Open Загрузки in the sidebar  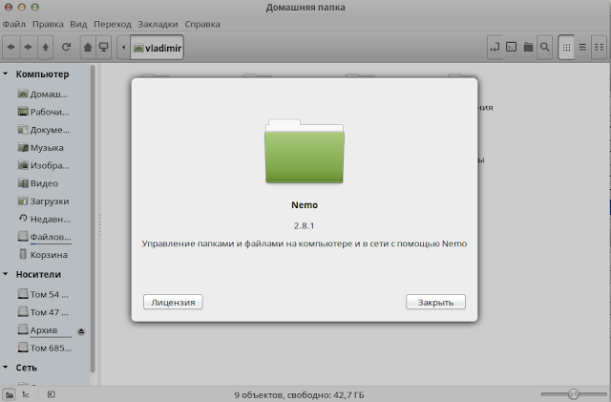coord(43,201)
